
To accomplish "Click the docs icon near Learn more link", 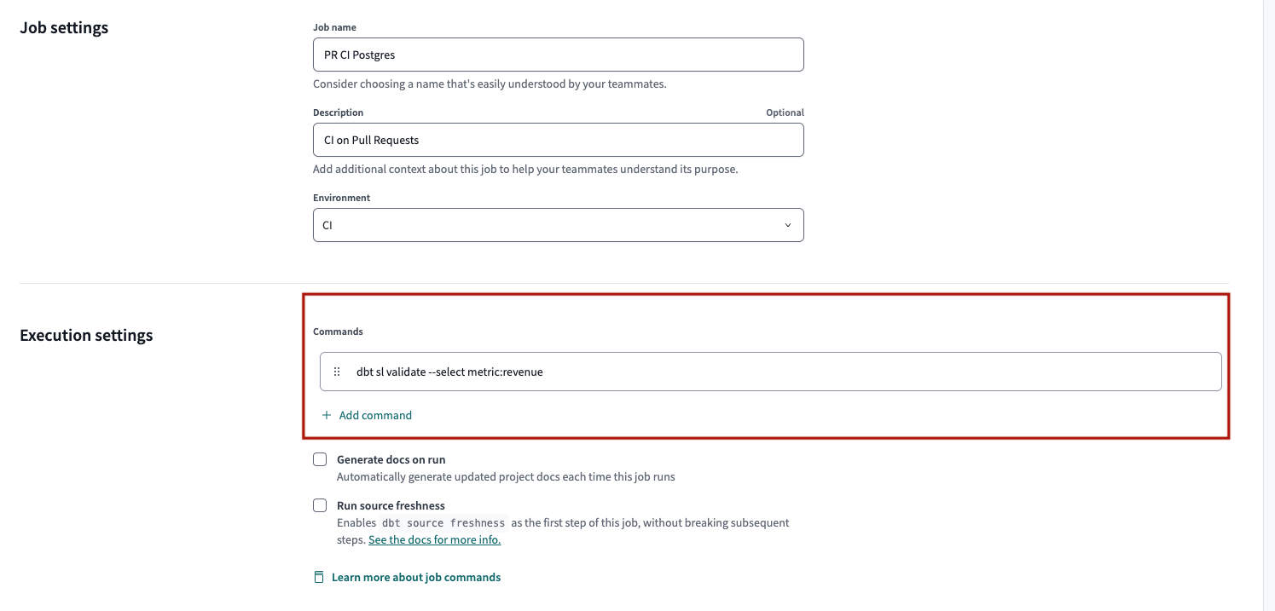I will coord(318,577).
